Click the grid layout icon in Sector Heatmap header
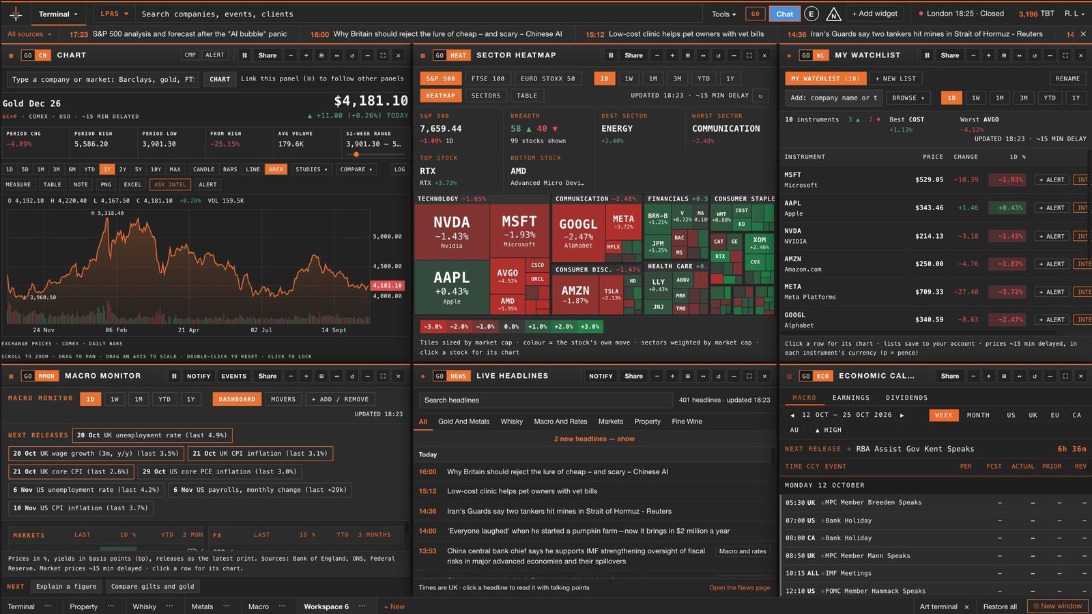The image size is (1092, 614). (687, 55)
